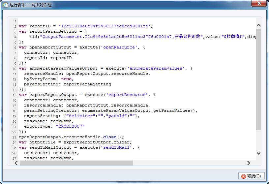Click reportId property on line 8
The width and height of the screenshot is (269, 184).
click(35, 58)
